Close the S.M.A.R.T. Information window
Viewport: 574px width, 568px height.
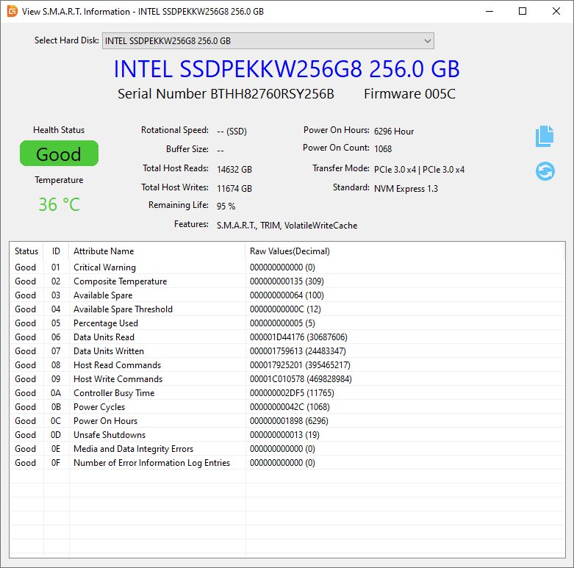(556, 11)
